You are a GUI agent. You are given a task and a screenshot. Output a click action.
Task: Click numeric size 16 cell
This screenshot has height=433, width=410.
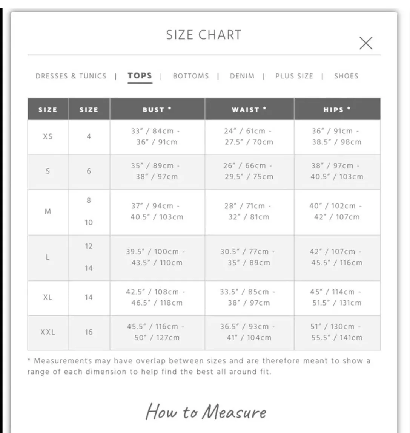coord(89,332)
